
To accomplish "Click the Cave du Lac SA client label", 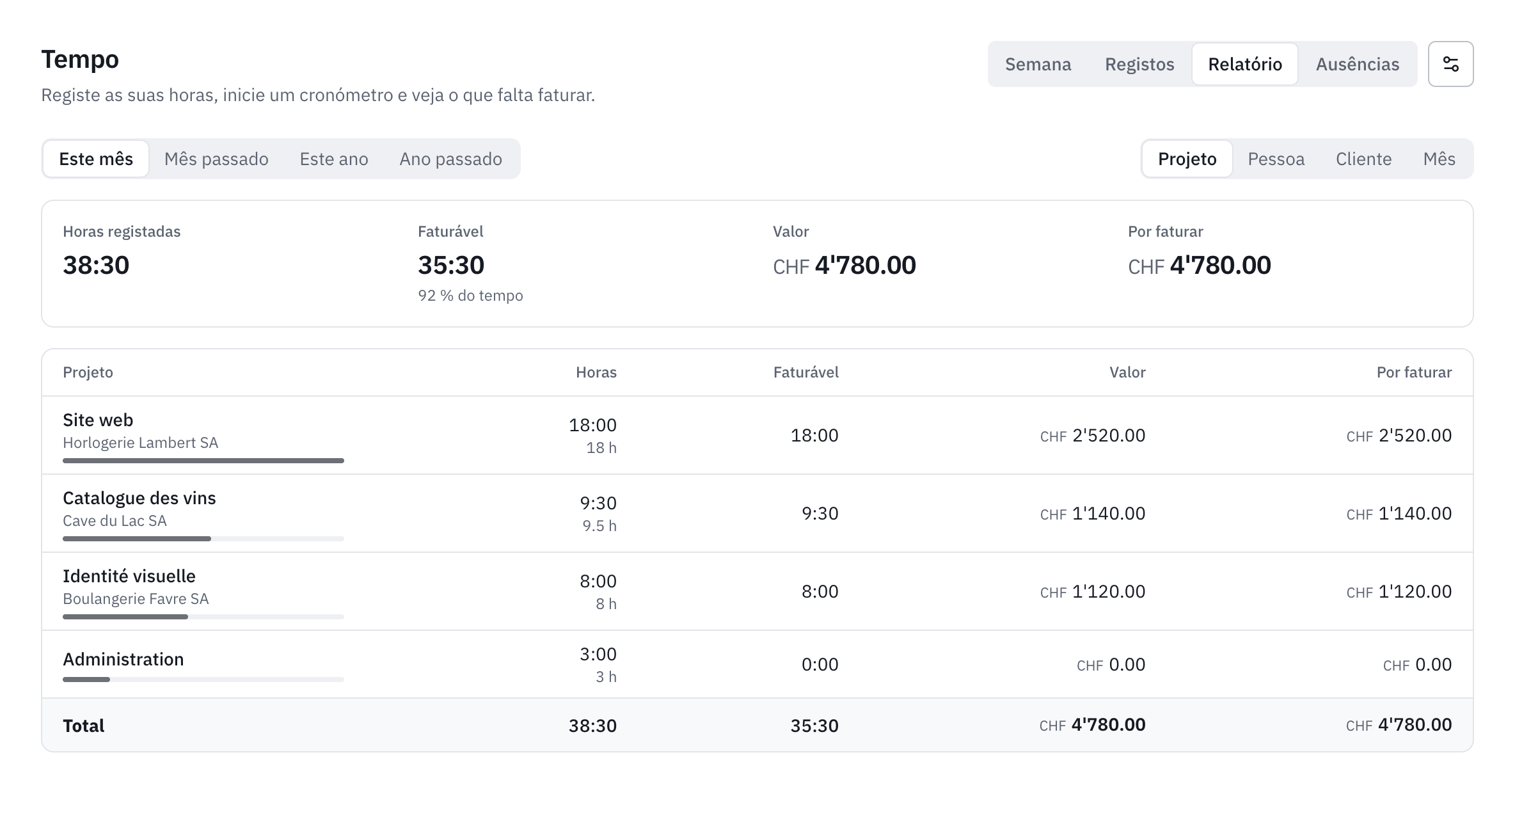I will (115, 521).
